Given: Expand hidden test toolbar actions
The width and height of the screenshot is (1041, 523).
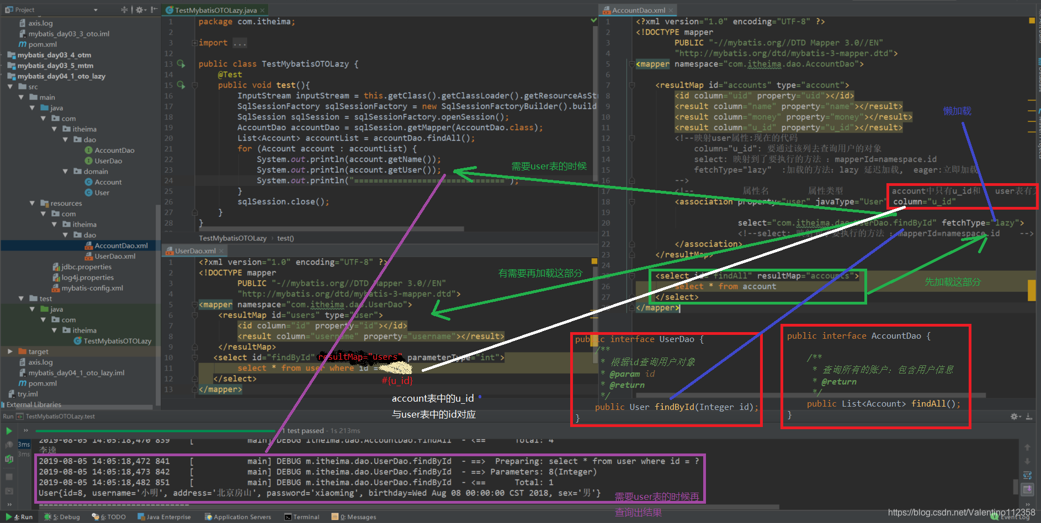Looking at the screenshot, I should tap(25, 430).
